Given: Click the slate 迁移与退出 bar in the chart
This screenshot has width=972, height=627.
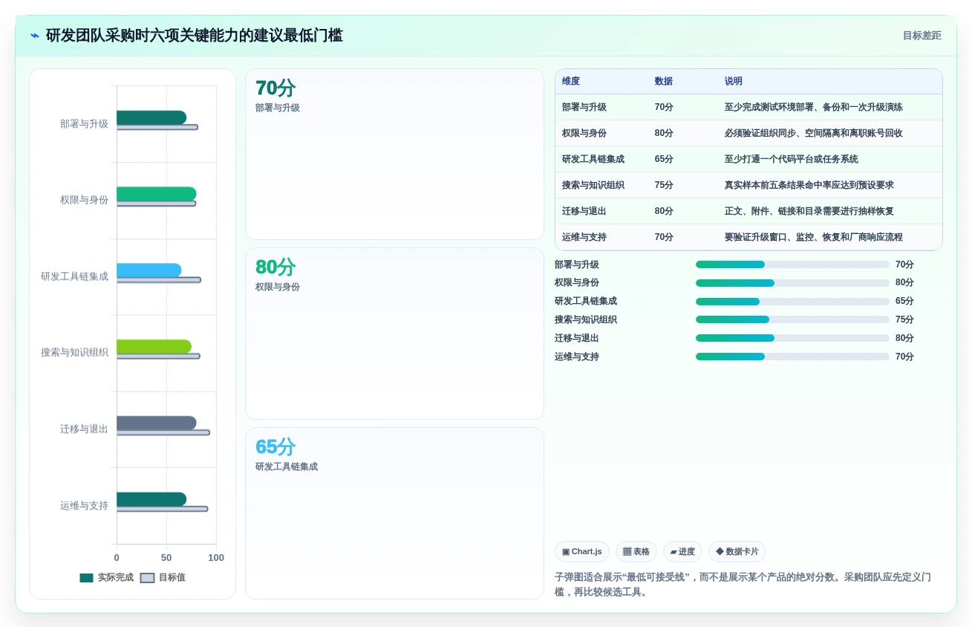Looking at the screenshot, I should 157,423.
